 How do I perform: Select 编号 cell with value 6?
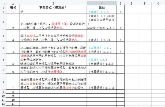13,70
